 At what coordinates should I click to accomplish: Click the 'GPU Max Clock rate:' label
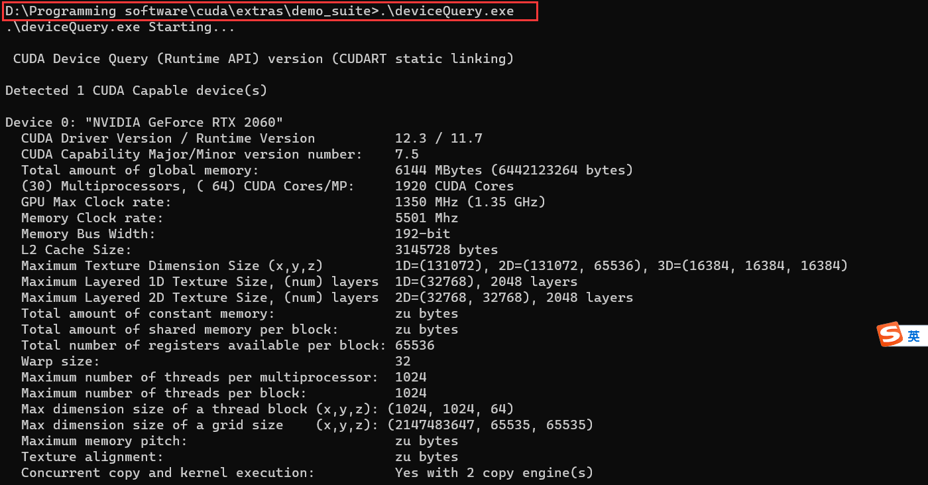click(x=96, y=202)
